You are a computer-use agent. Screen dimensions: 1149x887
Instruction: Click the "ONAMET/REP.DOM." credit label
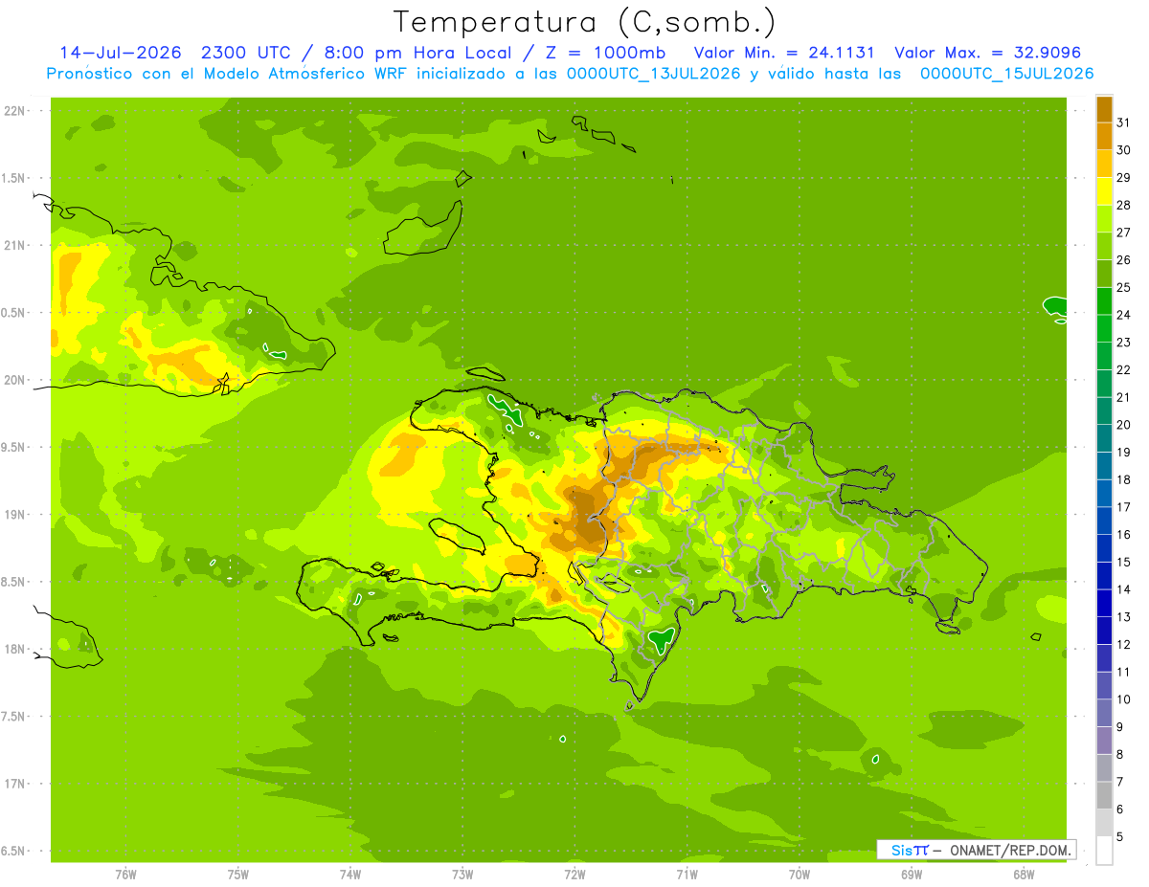pos(1009,850)
